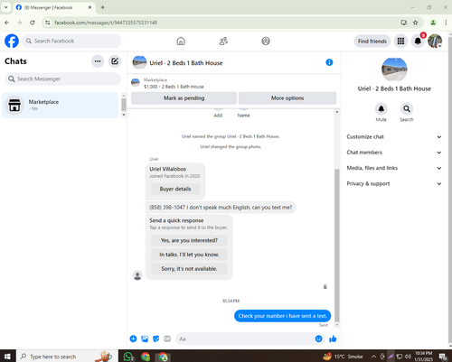Click the first Chrome icon in the taskbar

point(146,357)
